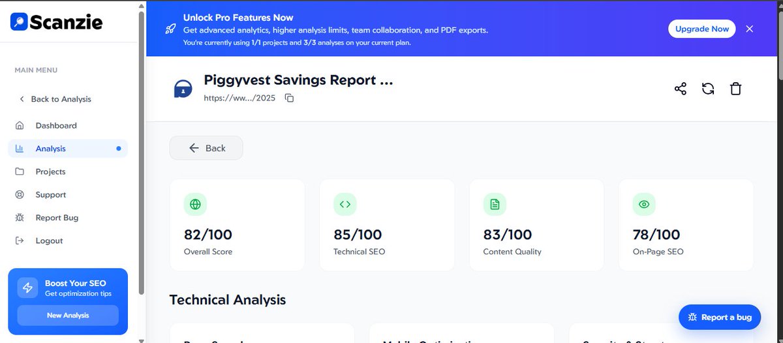The image size is (783, 343).
Task: Copy the report URL
Action: click(289, 98)
